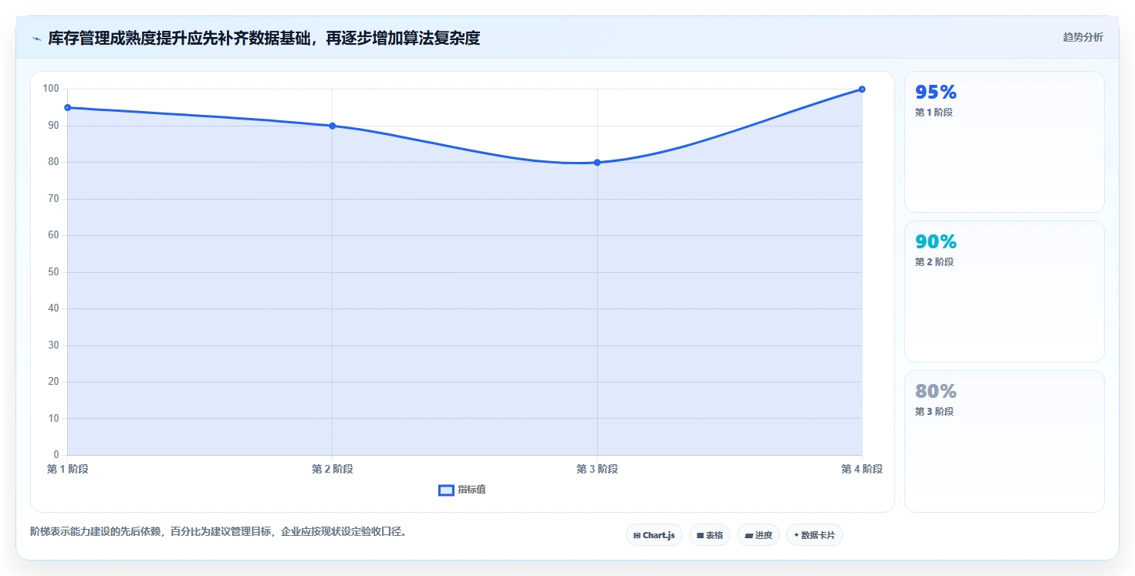Click the trend icon beside the title
This screenshot has height=576, width=1135.
(36, 39)
